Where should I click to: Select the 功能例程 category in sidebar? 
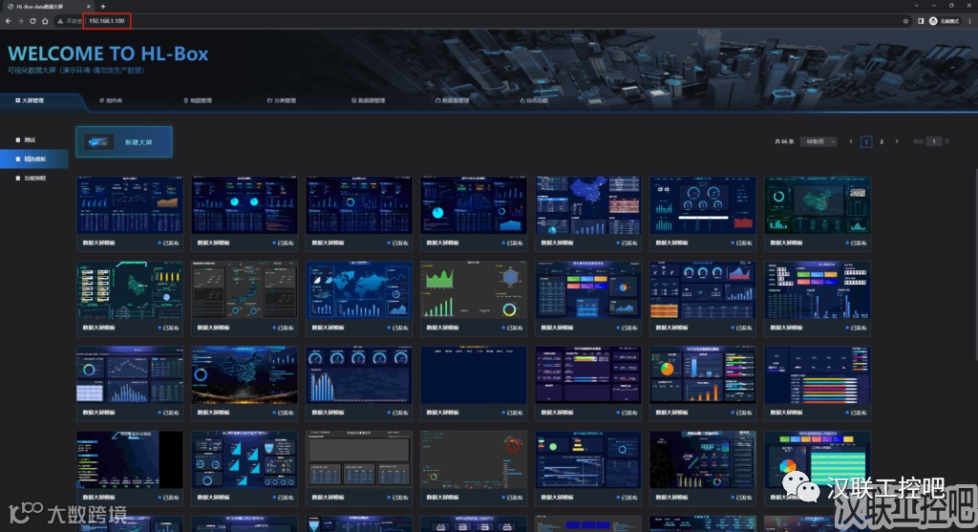click(x=34, y=179)
